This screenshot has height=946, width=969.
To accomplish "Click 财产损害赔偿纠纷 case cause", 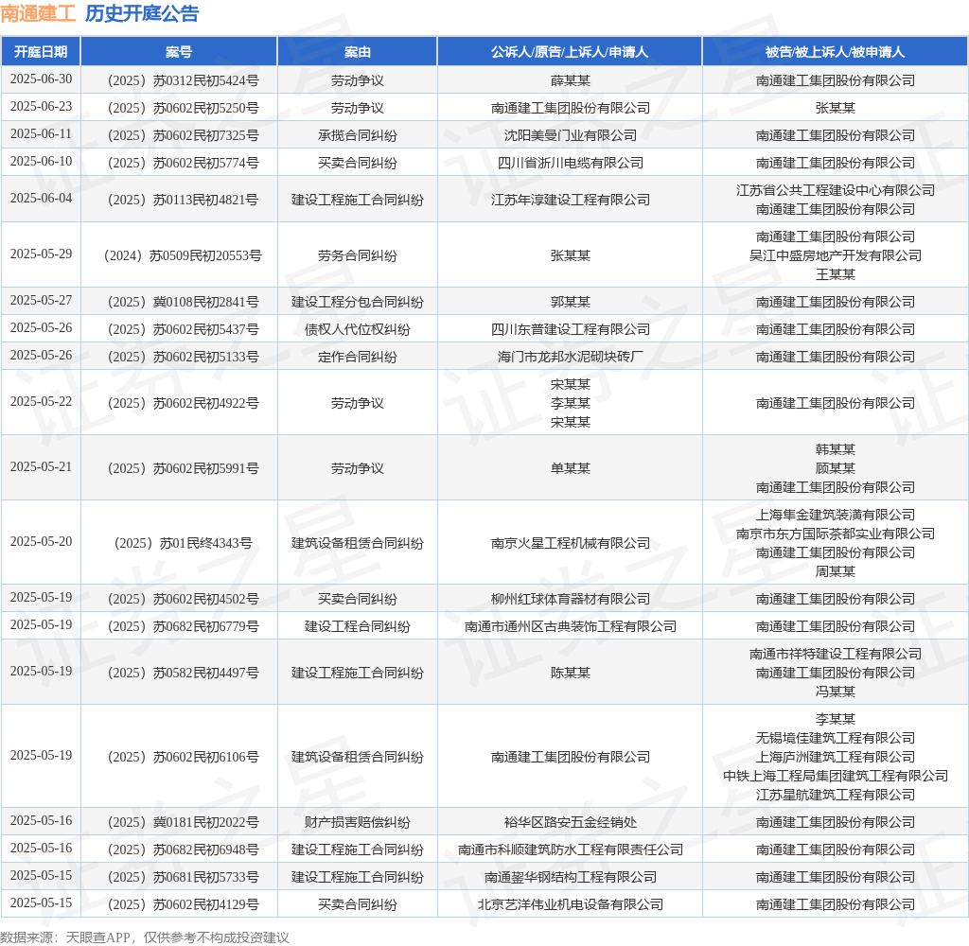I will click(357, 822).
